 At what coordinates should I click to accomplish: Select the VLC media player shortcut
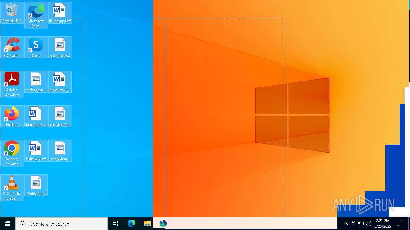coord(12,188)
